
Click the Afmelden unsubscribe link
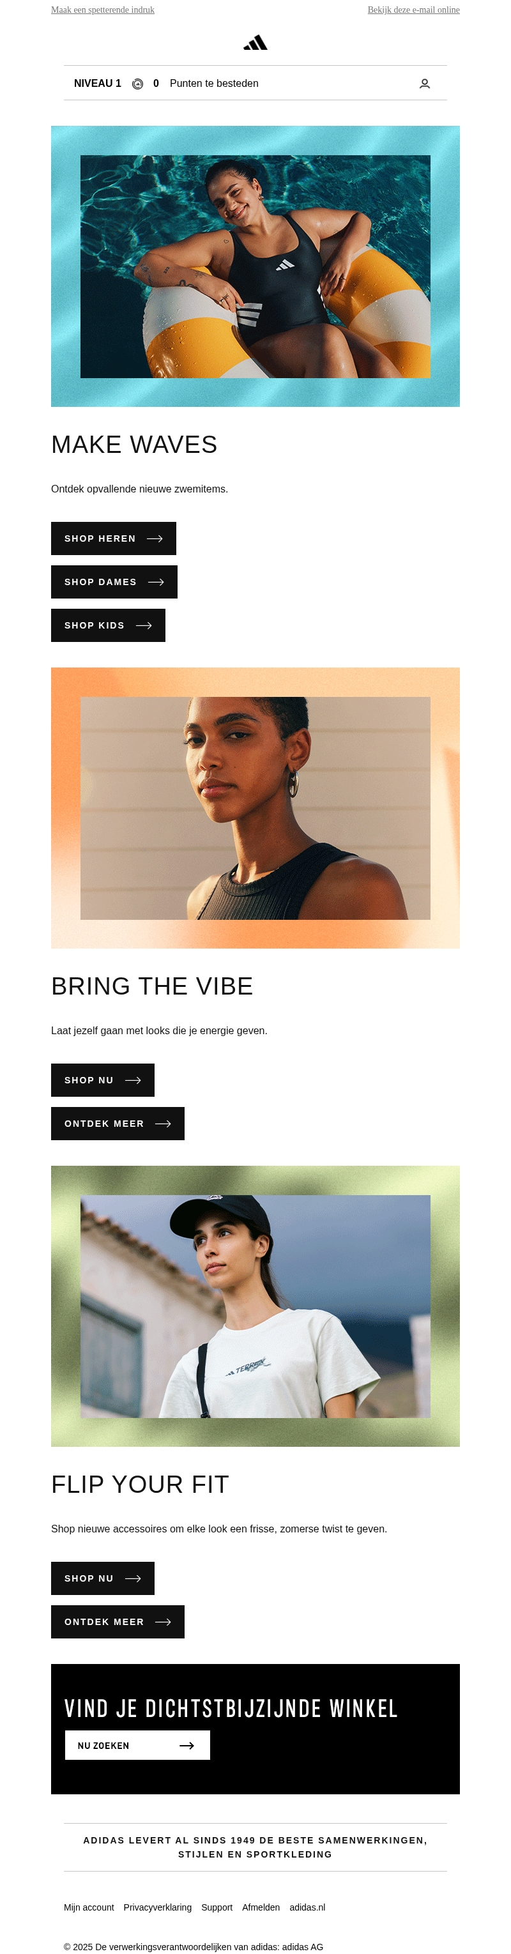[261, 1907]
